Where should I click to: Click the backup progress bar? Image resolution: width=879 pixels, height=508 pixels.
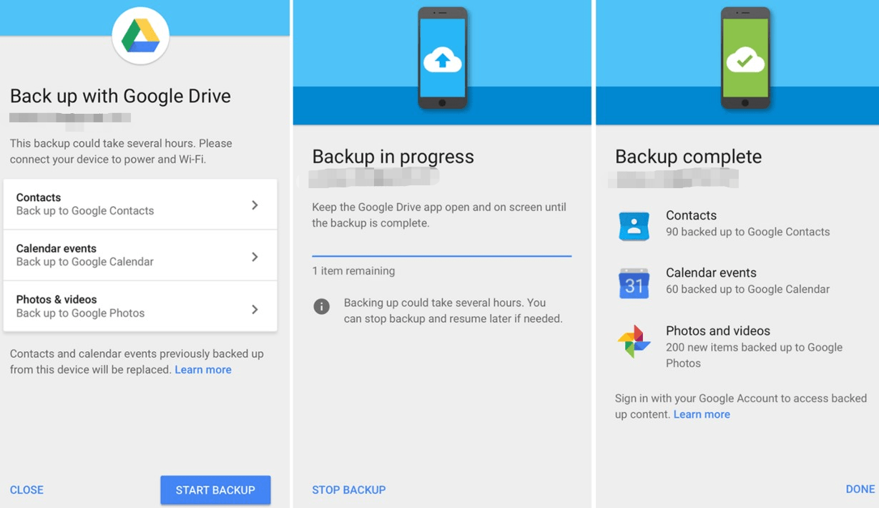click(441, 255)
